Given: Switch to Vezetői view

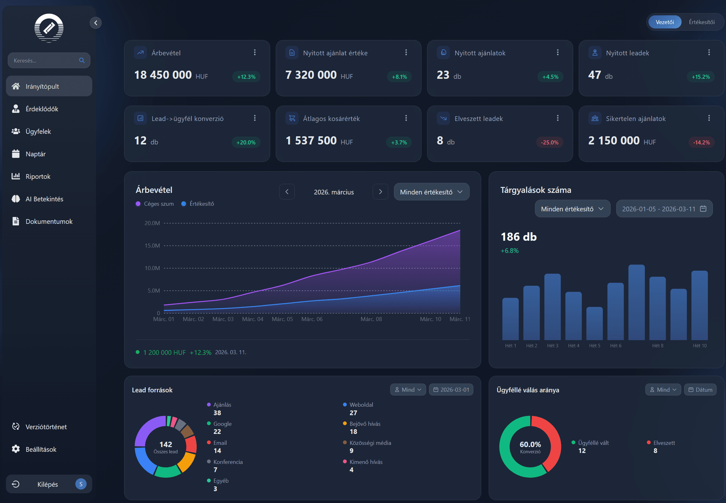Looking at the screenshot, I should coord(664,22).
